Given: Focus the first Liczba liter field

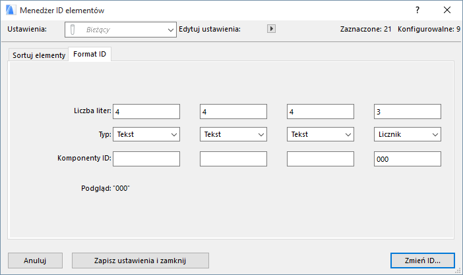Looking at the screenshot, I should (x=146, y=112).
